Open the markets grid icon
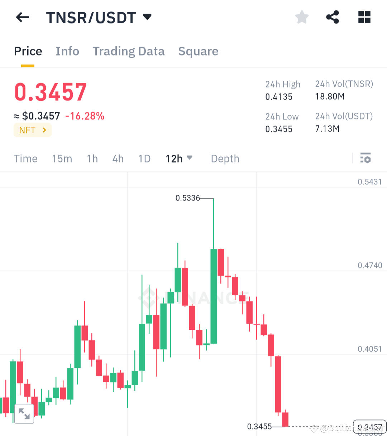 click(364, 17)
